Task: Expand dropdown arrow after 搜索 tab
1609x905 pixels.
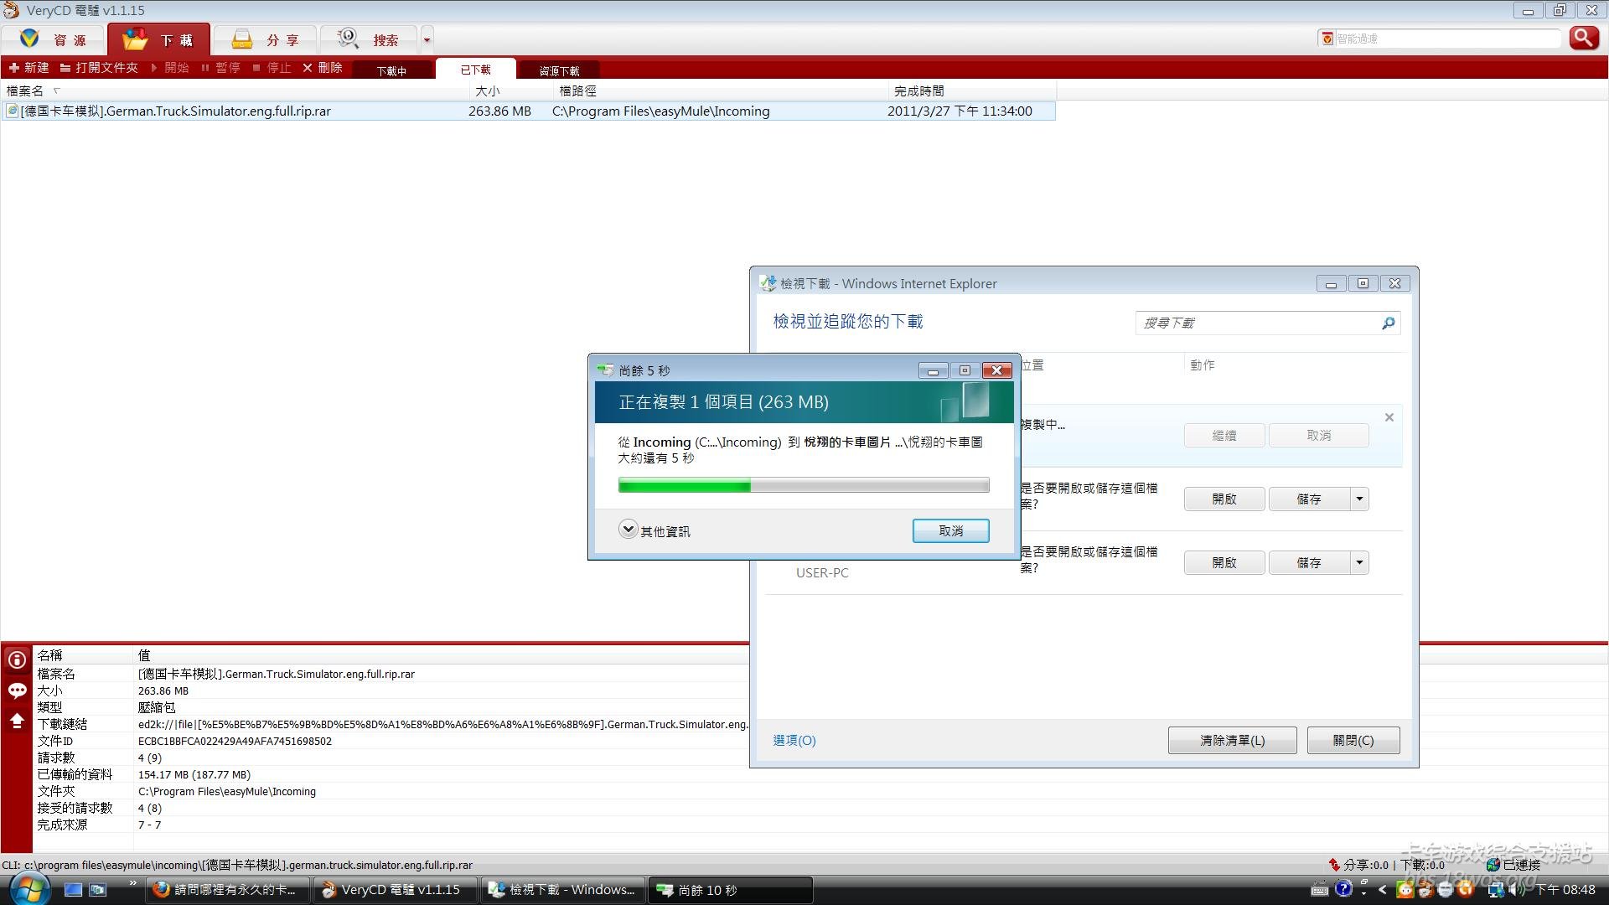Action: pos(427,39)
